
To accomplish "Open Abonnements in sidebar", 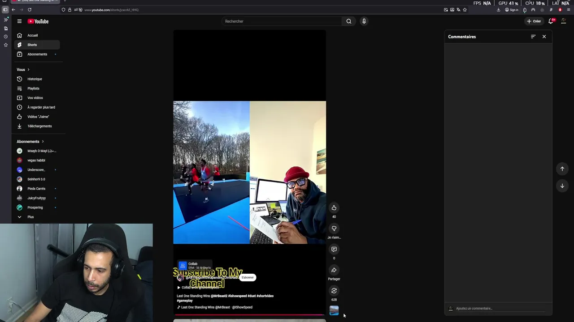I will click(36, 54).
